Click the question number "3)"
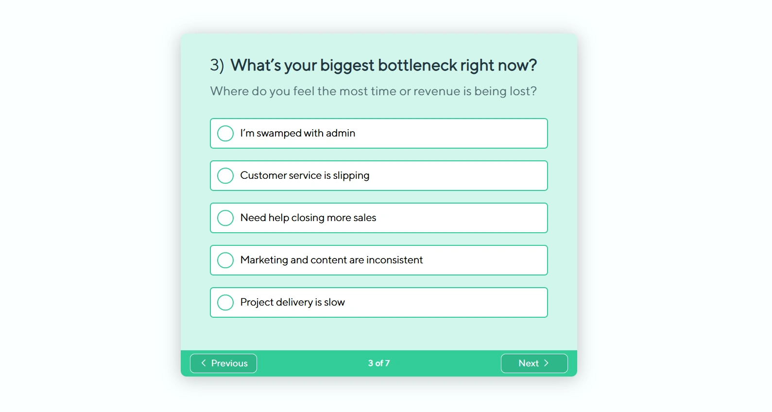772x412 pixels. pos(217,65)
